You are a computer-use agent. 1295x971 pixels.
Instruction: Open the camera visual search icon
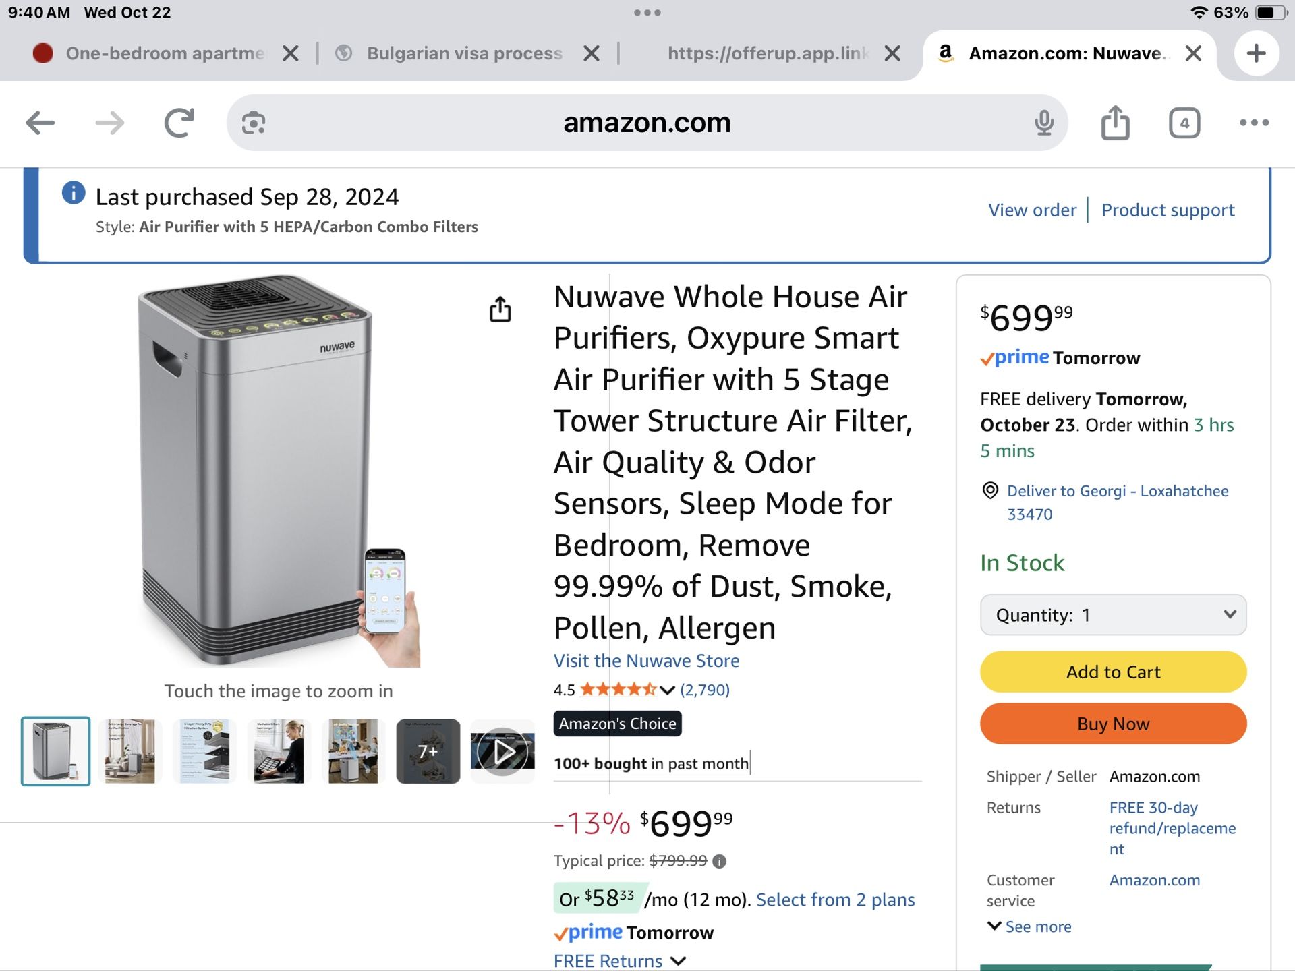pos(252,123)
